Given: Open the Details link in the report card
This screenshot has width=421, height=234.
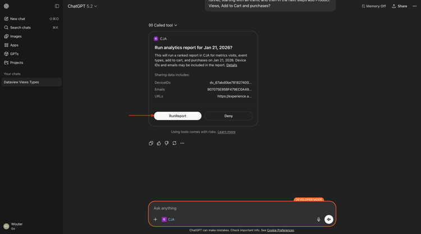Looking at the screenshot, I should (231, 65).
